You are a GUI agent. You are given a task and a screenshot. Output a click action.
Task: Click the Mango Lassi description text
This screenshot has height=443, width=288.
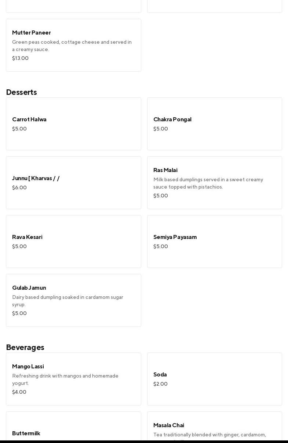pos(65,379)
